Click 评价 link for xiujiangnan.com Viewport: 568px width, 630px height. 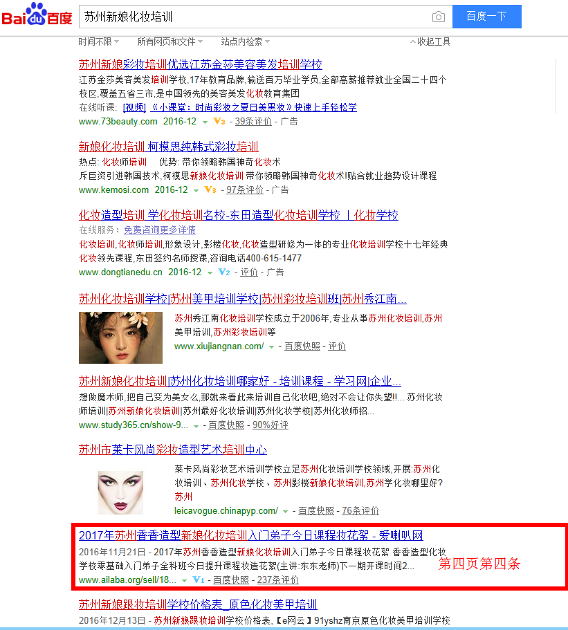tap(337, 346)
